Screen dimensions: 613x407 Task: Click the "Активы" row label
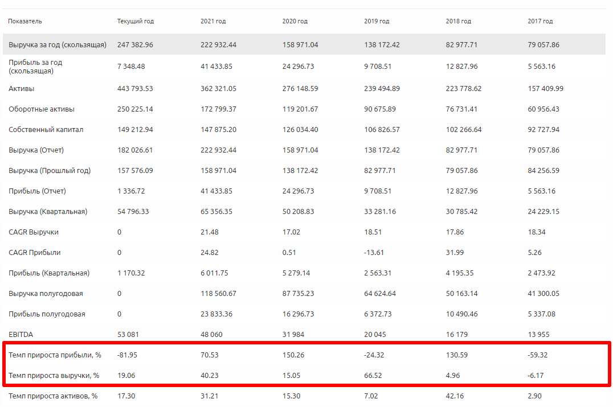tap(21, 89)
